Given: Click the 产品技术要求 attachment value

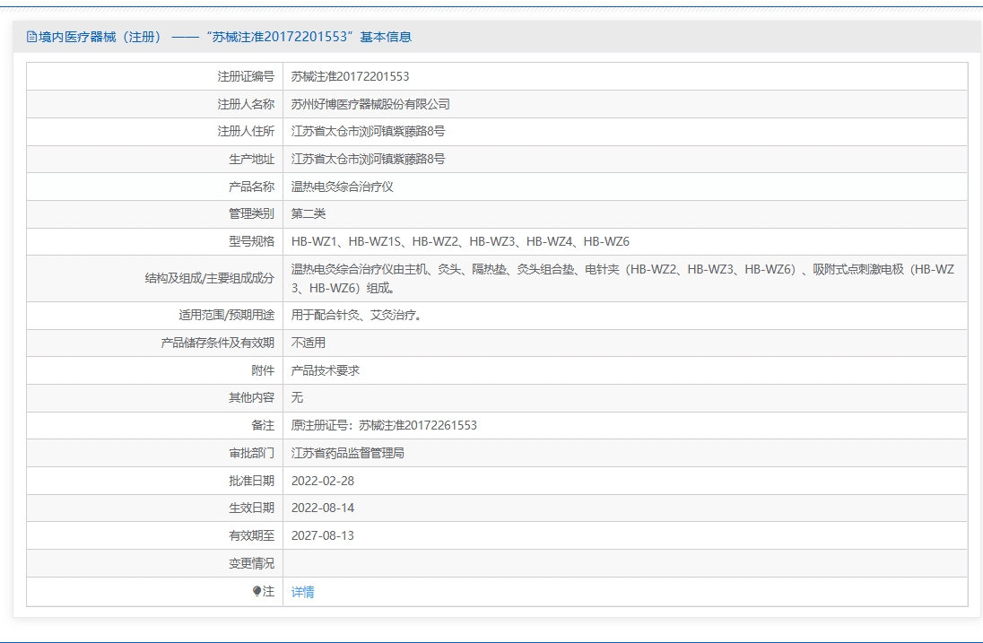Looking at the screenshot, I should coord(326,370).
